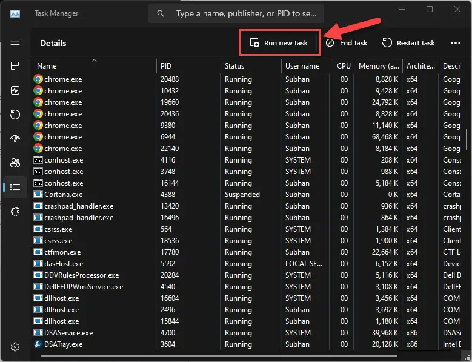The width and height of the screenshot is (472, 362).
Task: Click the LOCAL SE... user name cell
Action: click(x=304, y=264)
